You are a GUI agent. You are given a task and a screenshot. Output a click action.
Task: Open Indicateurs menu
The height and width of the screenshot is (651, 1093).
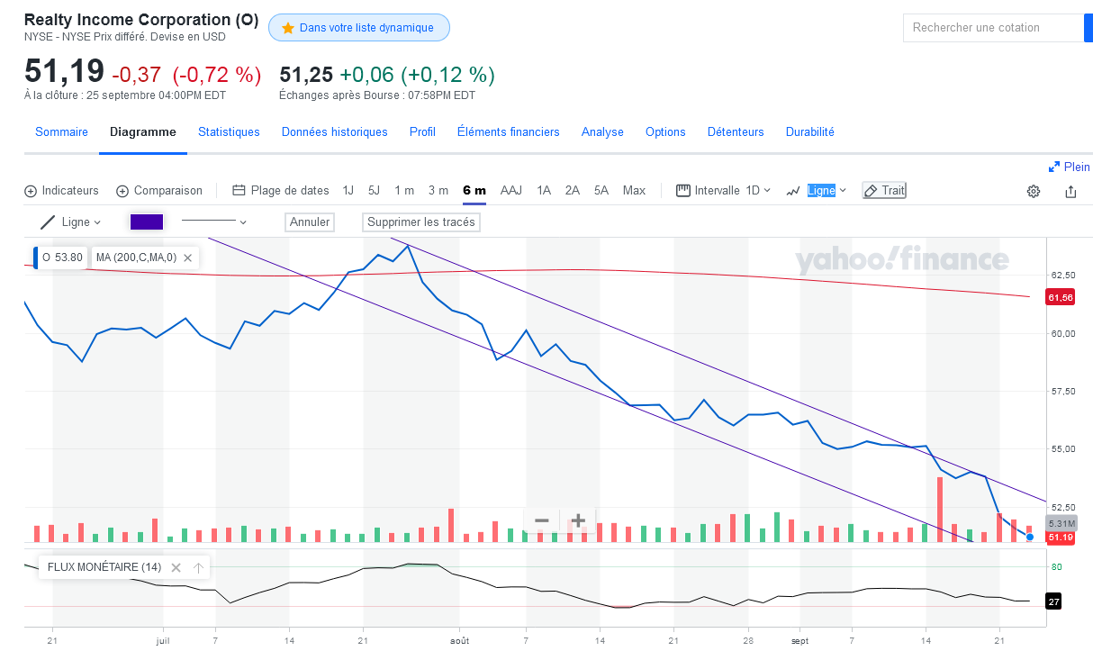click(61, 191)
